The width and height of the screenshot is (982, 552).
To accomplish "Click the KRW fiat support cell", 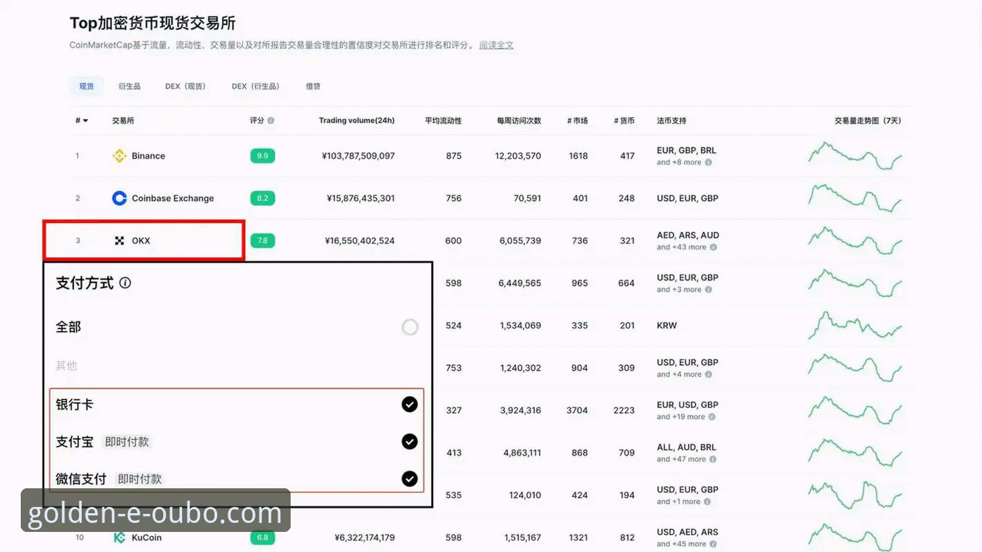I will click(x=667, y=326).
